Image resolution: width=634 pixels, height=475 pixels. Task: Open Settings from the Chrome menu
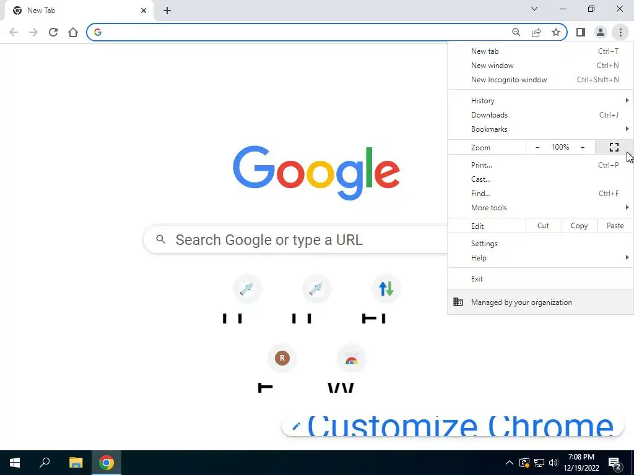pos(540,244)
